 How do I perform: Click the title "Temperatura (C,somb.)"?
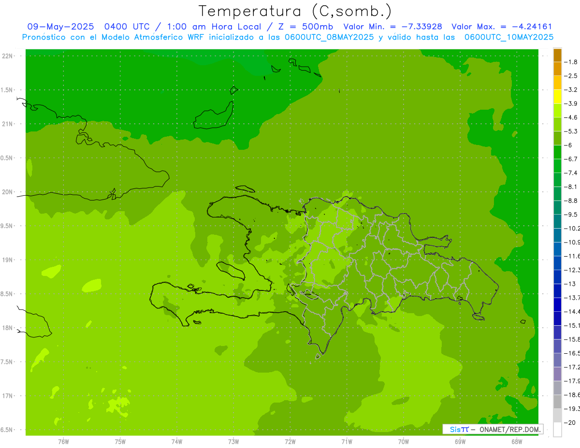[295, 11]
